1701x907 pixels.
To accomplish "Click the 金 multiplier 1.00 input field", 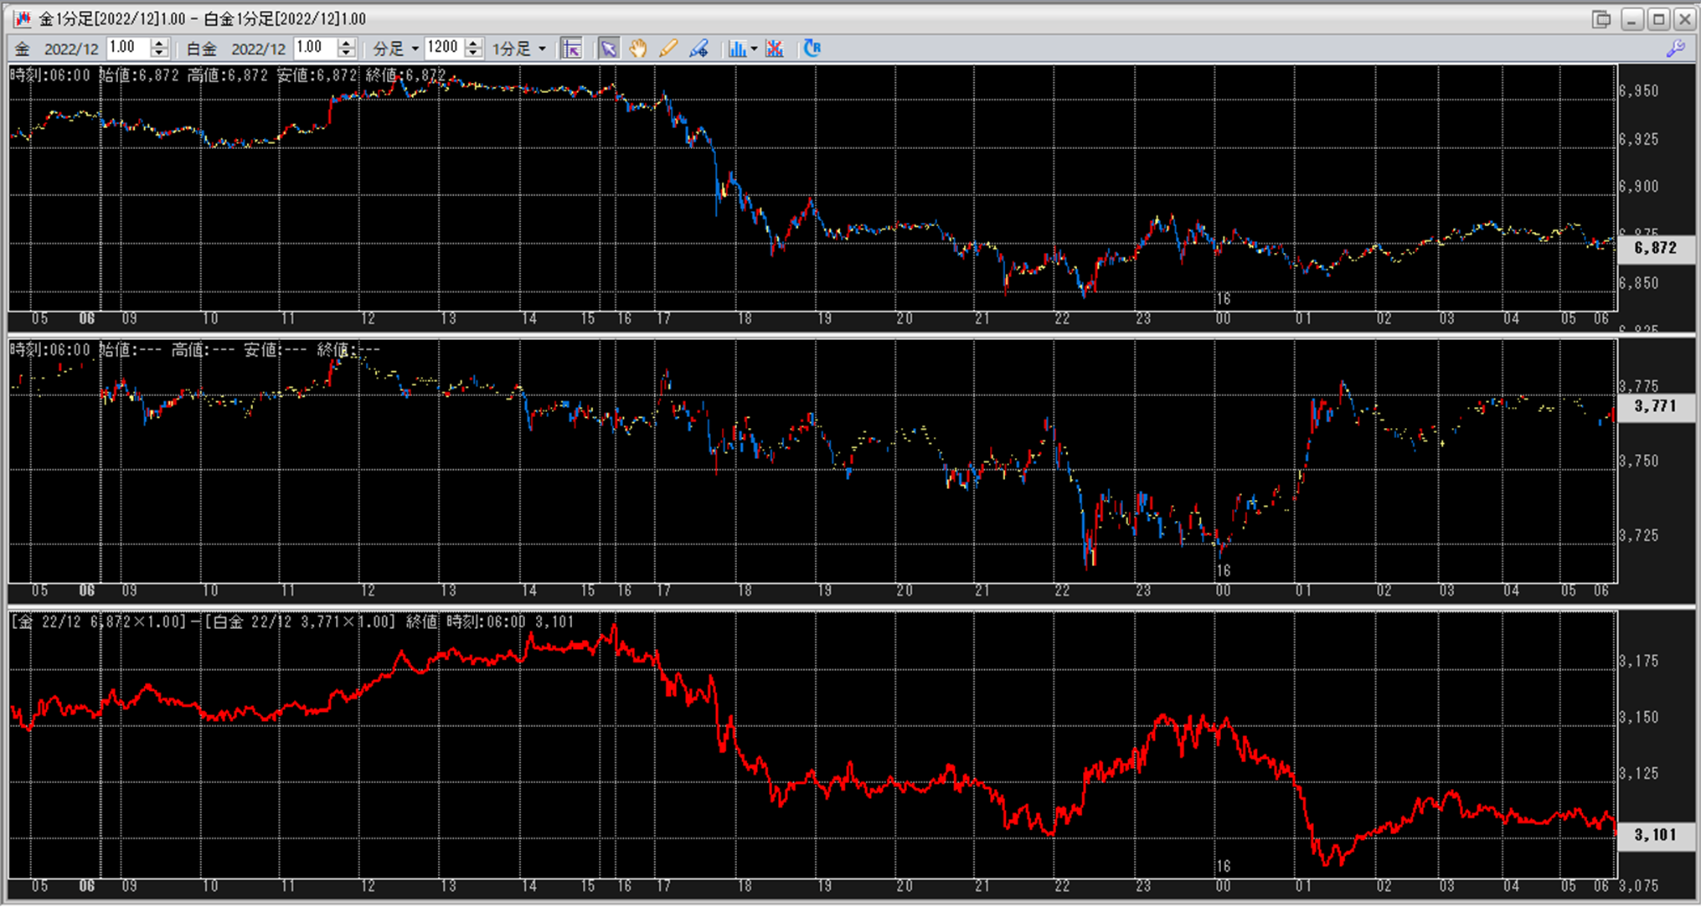I will (128, 48).
